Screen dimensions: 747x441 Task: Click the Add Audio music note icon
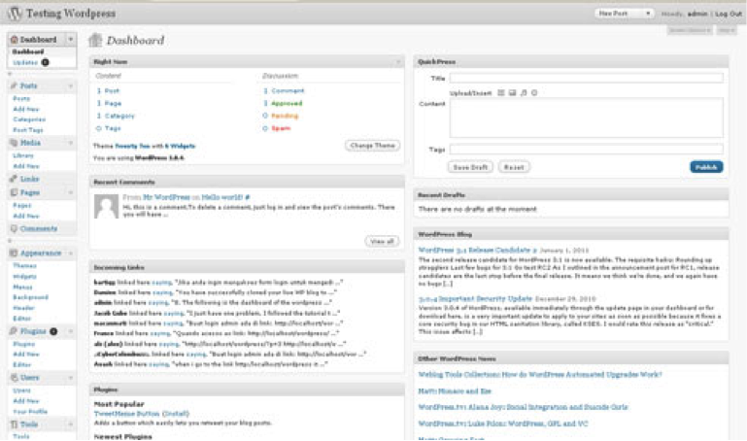524,93
